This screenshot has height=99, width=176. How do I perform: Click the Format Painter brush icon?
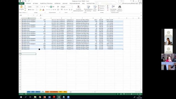pyautogui.click(x=25, y=10)
